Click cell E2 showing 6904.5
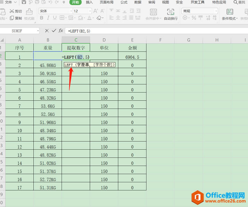The height and width of the screenshot is (207, 248). pyautogui.click(x=132, y=56)
